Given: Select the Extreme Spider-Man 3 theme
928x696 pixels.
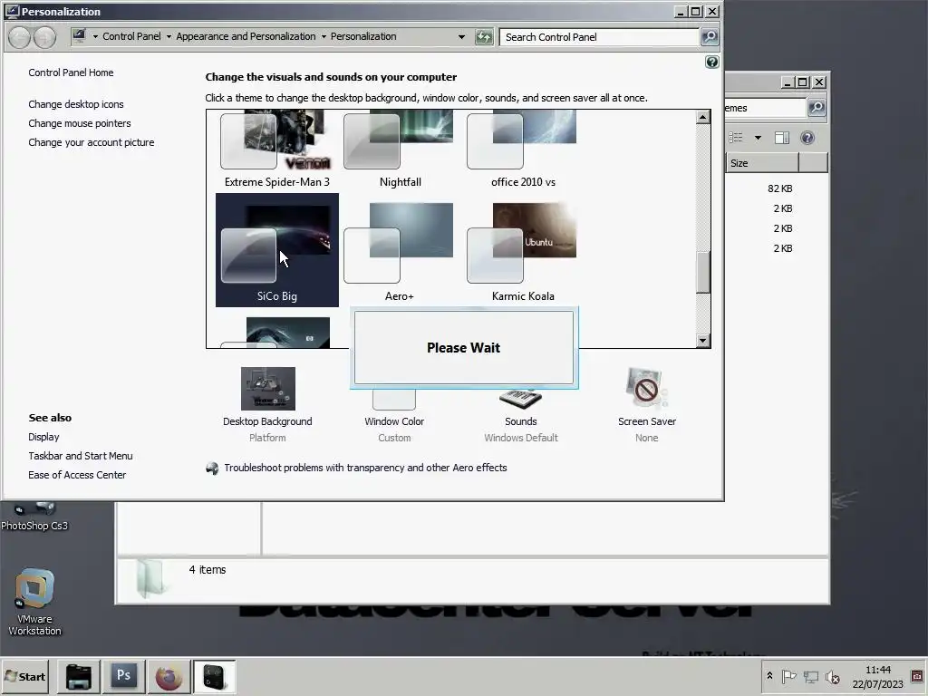Looking at the screenshot, I should tap(277, 150).
